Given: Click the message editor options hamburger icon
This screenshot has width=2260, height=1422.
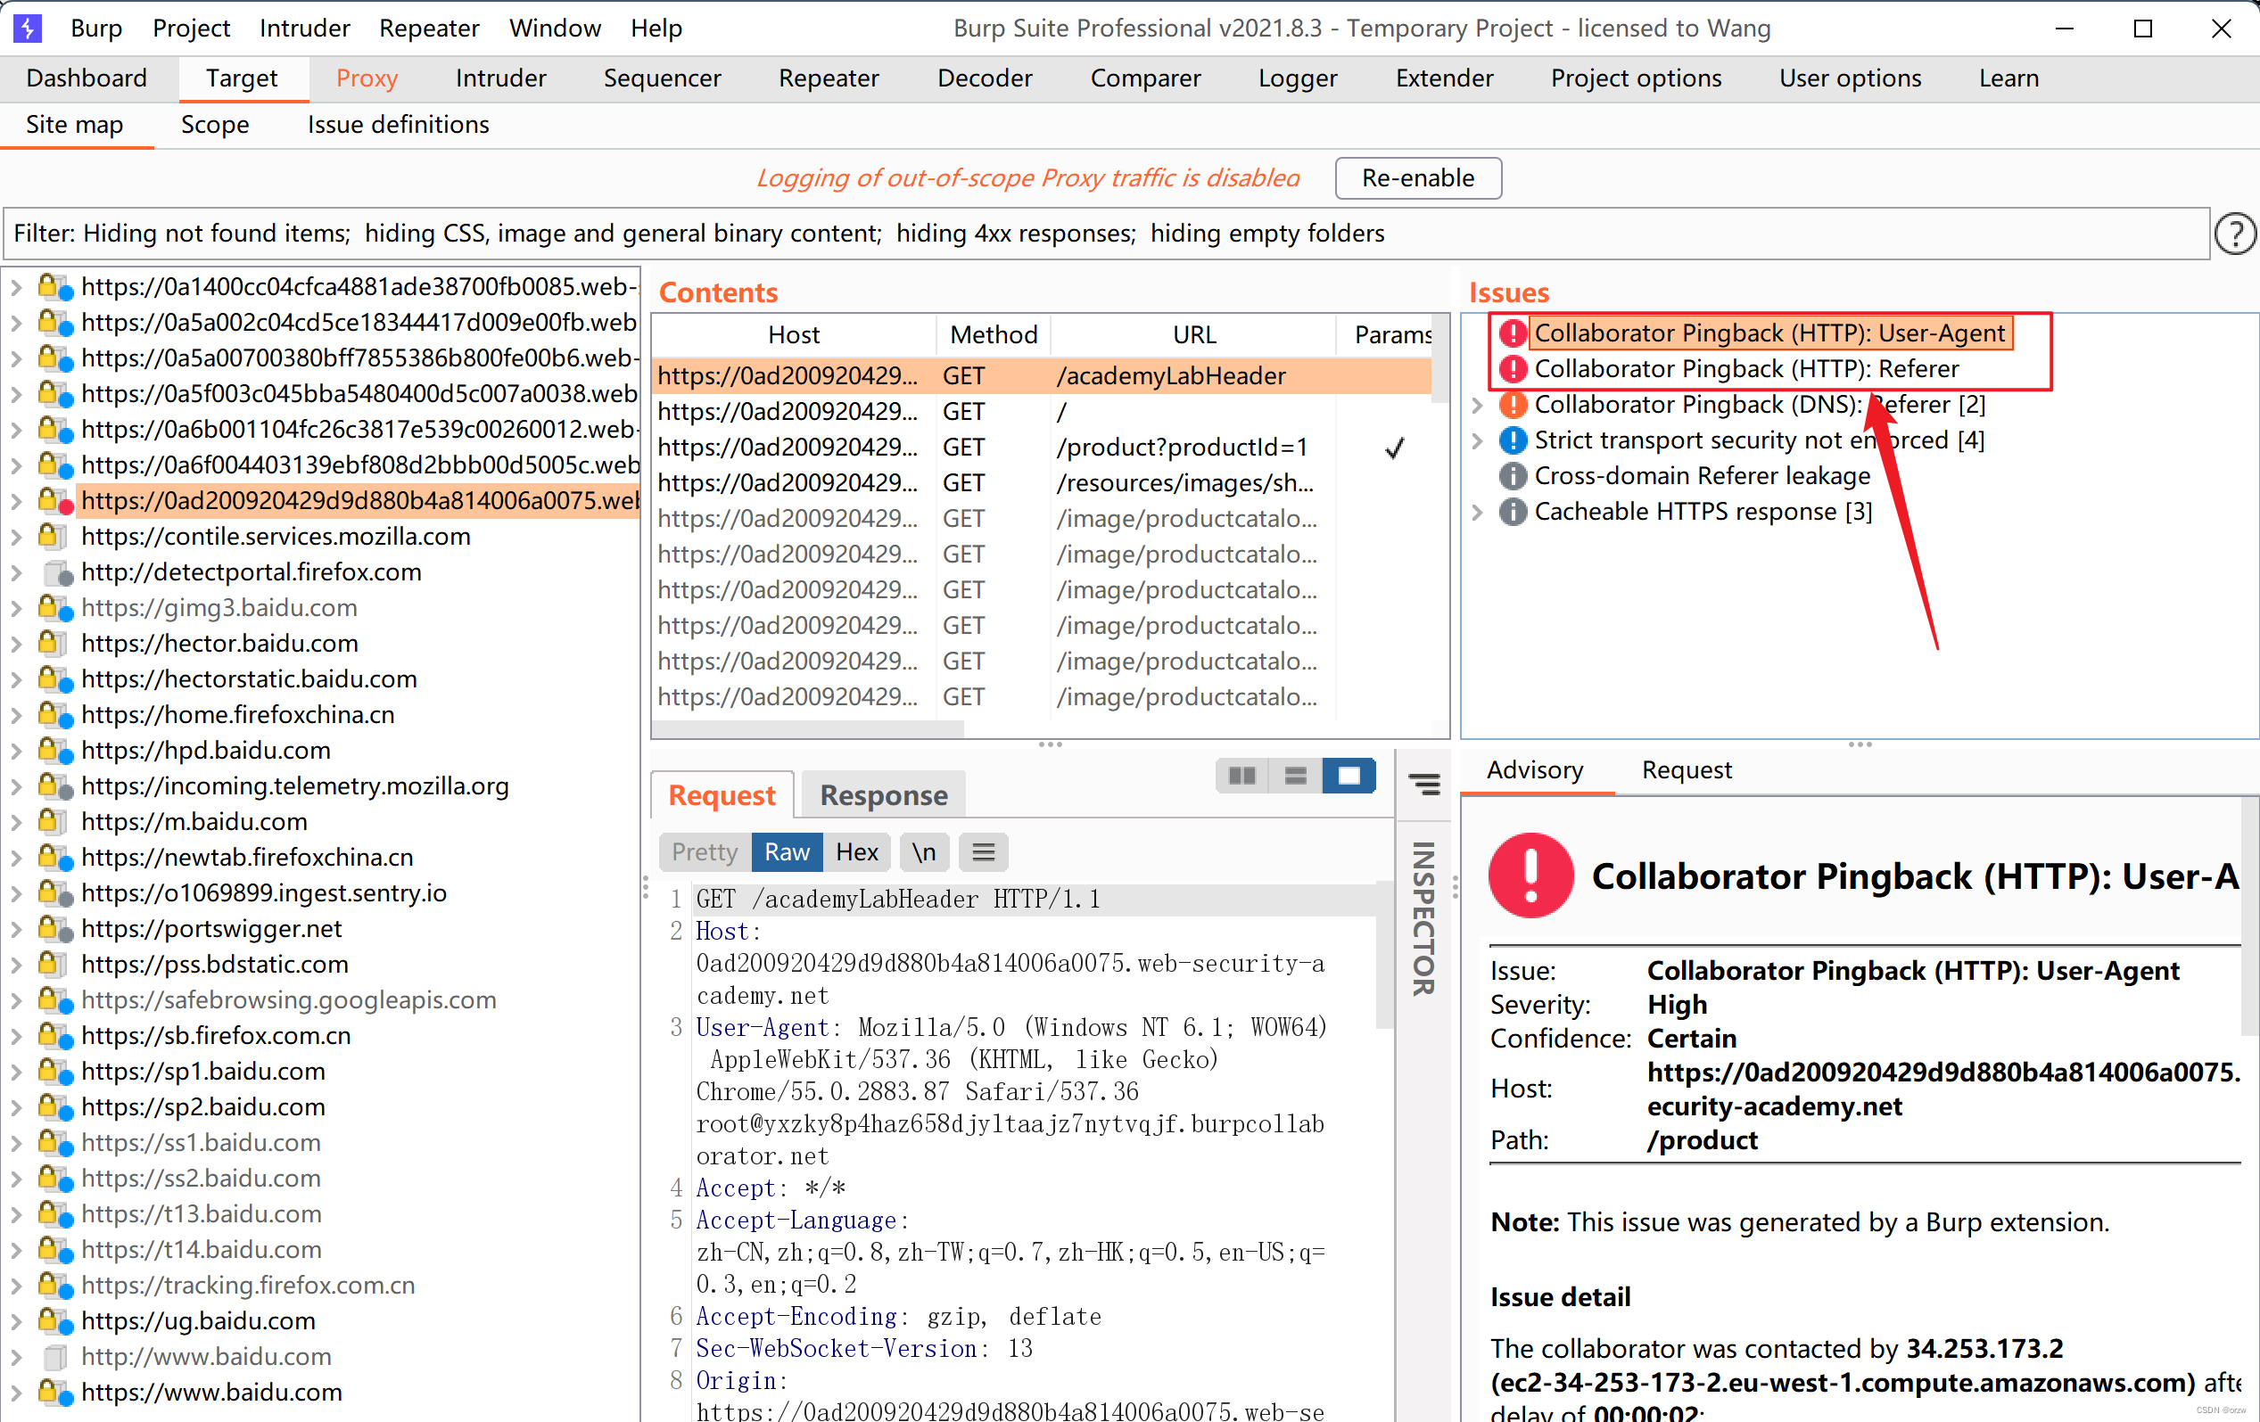Looking at the screenshot, I should point(983,852).
